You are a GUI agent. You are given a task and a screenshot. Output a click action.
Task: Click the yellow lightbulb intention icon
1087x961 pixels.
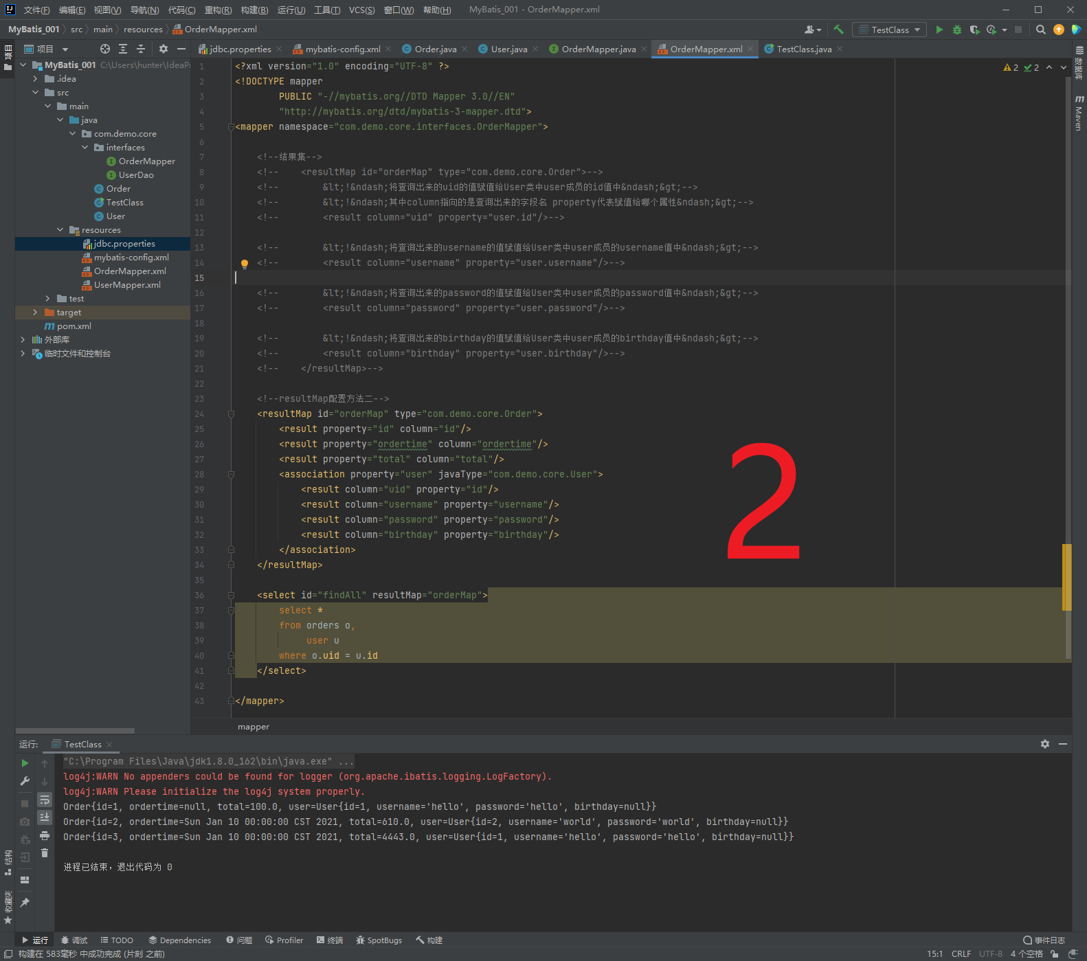pyautogui.click(x=244, y=263)
